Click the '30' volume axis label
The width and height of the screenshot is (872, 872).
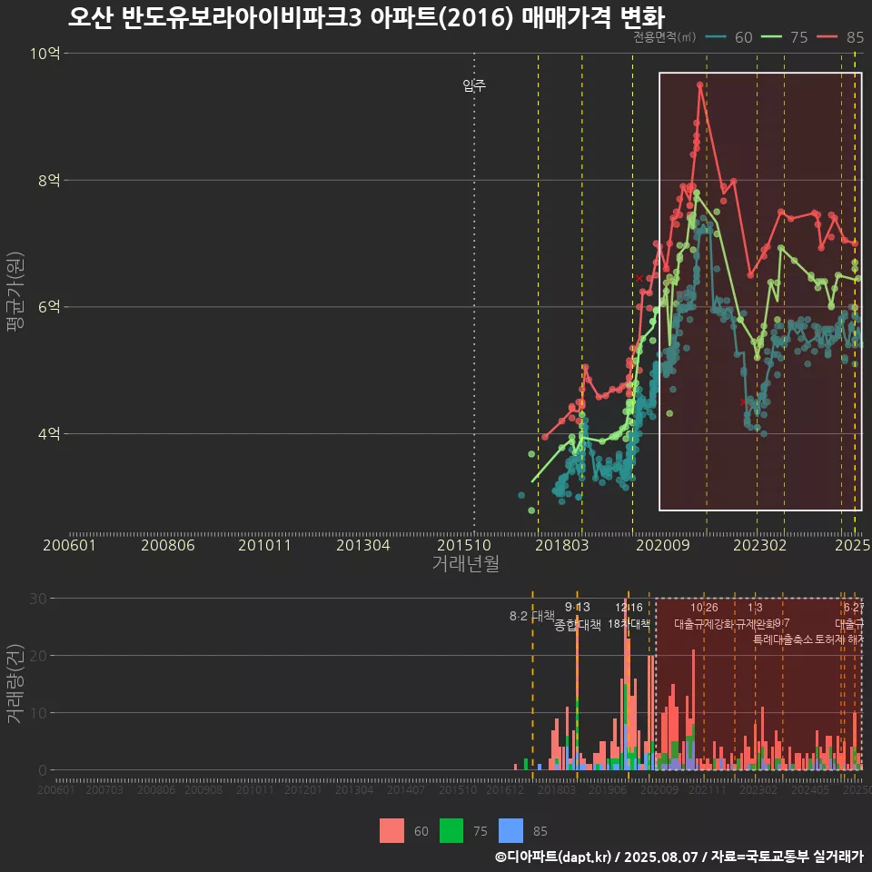(38, 599)
